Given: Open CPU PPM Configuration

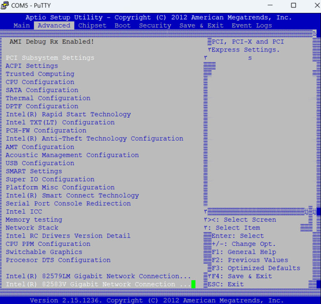Looking at the screenshot, I should (48, 244).
